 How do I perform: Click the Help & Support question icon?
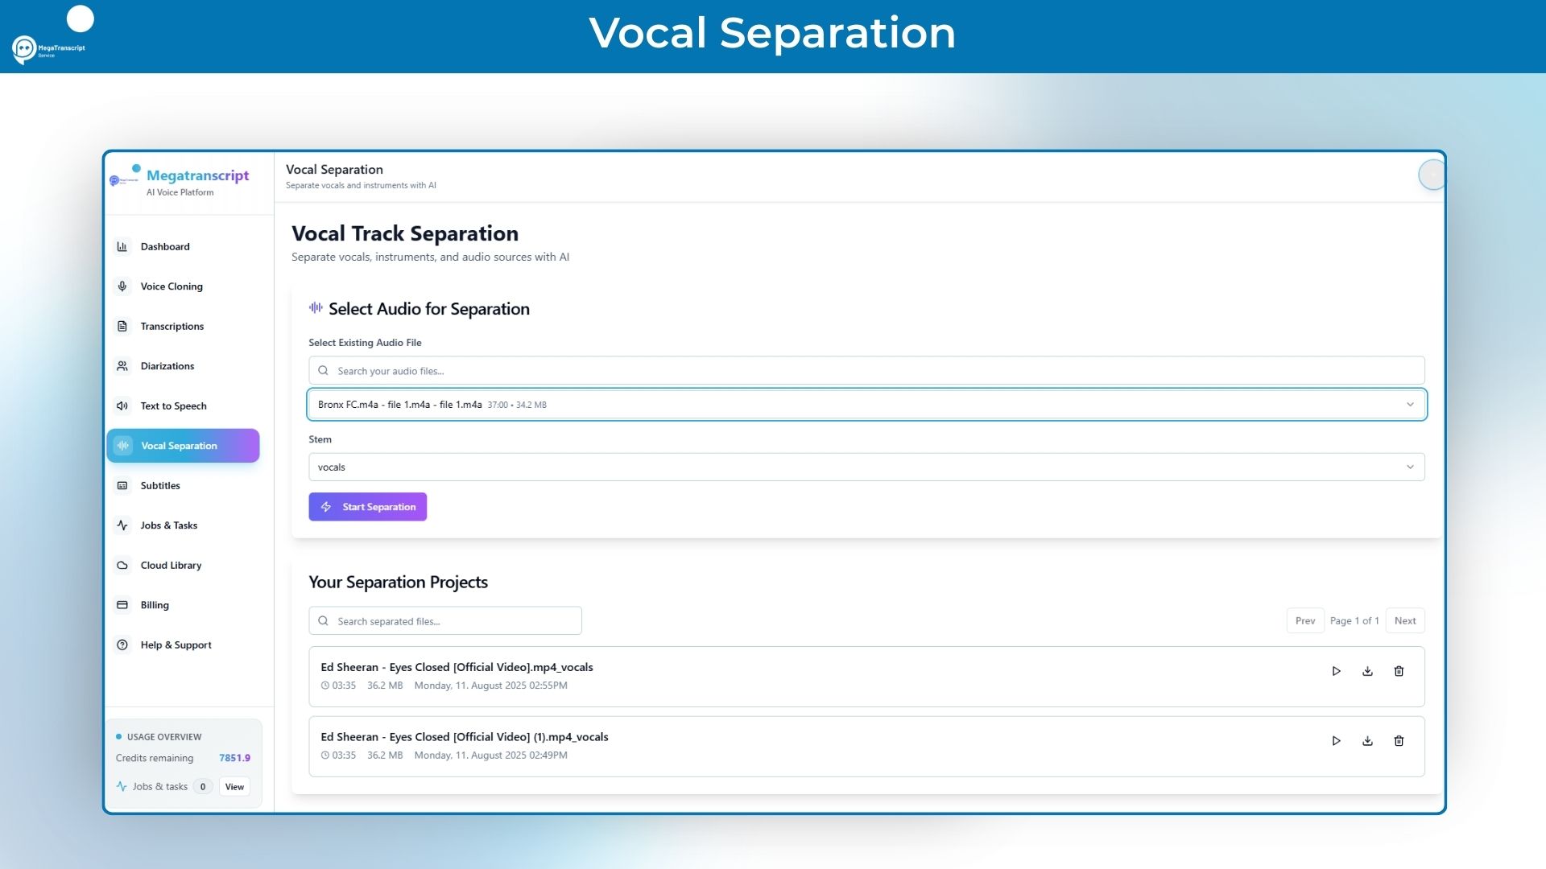pos(122,645)
